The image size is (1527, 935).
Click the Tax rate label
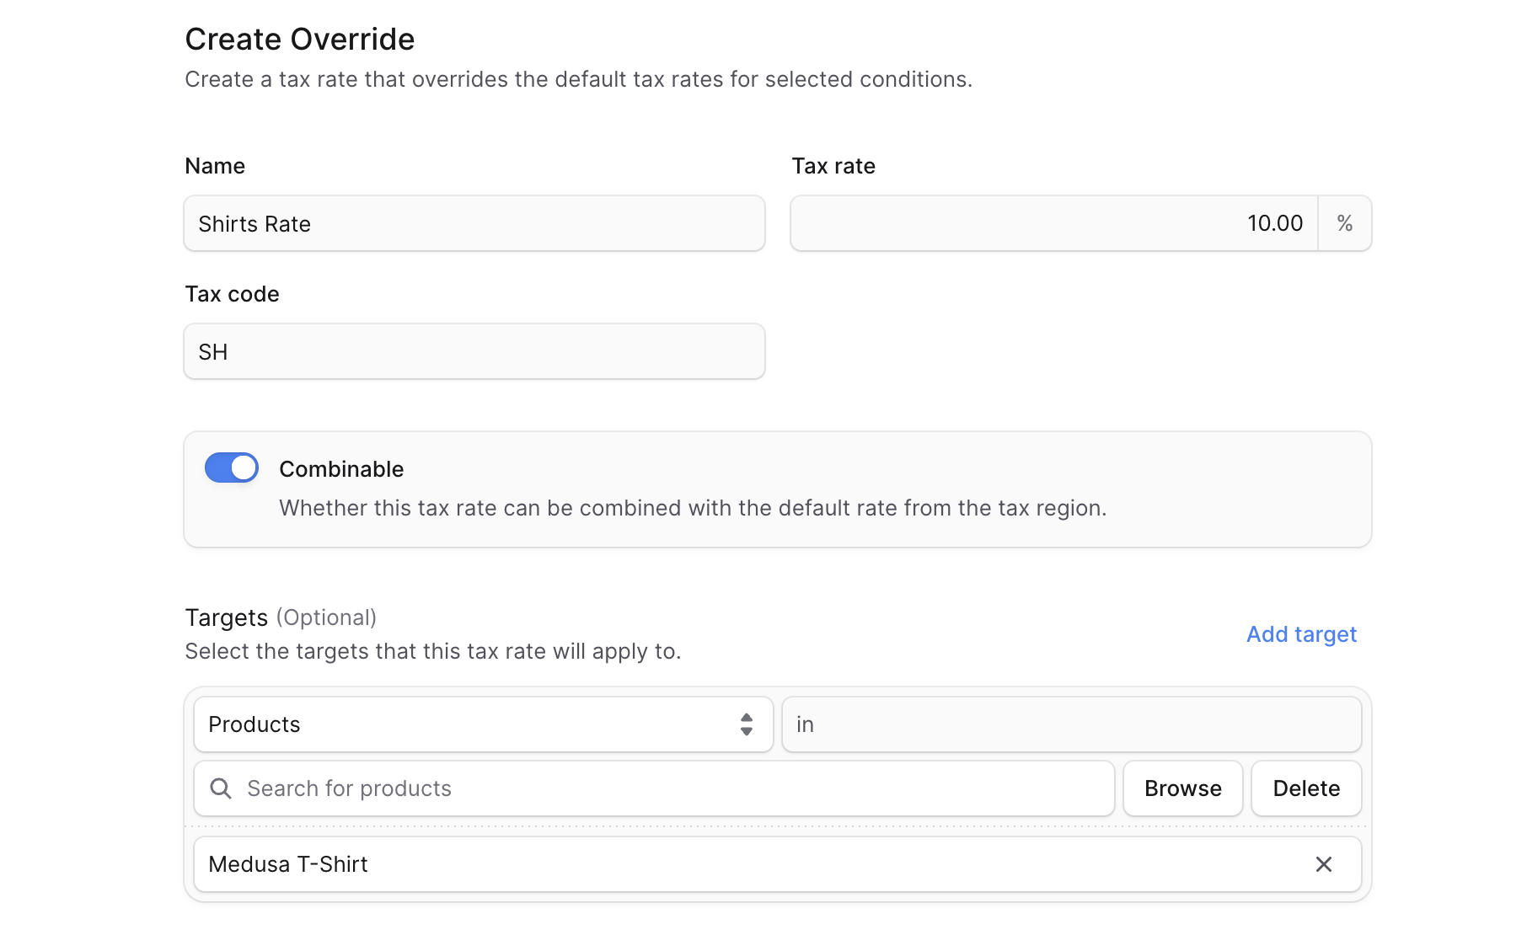click(833, 166)
